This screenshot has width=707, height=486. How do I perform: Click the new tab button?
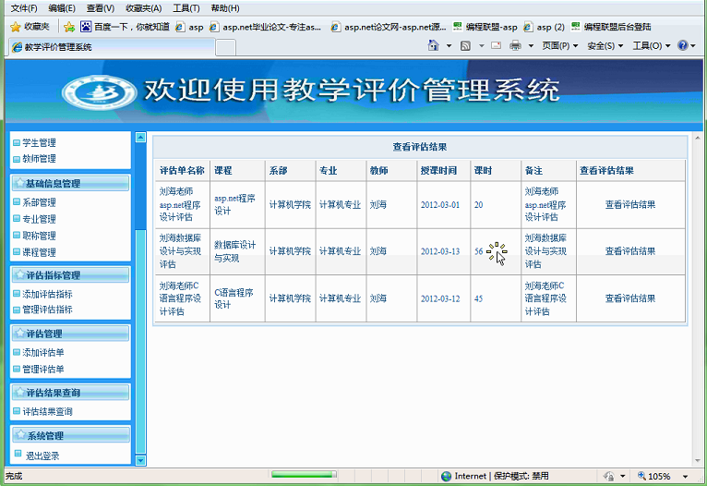point(225,47)
